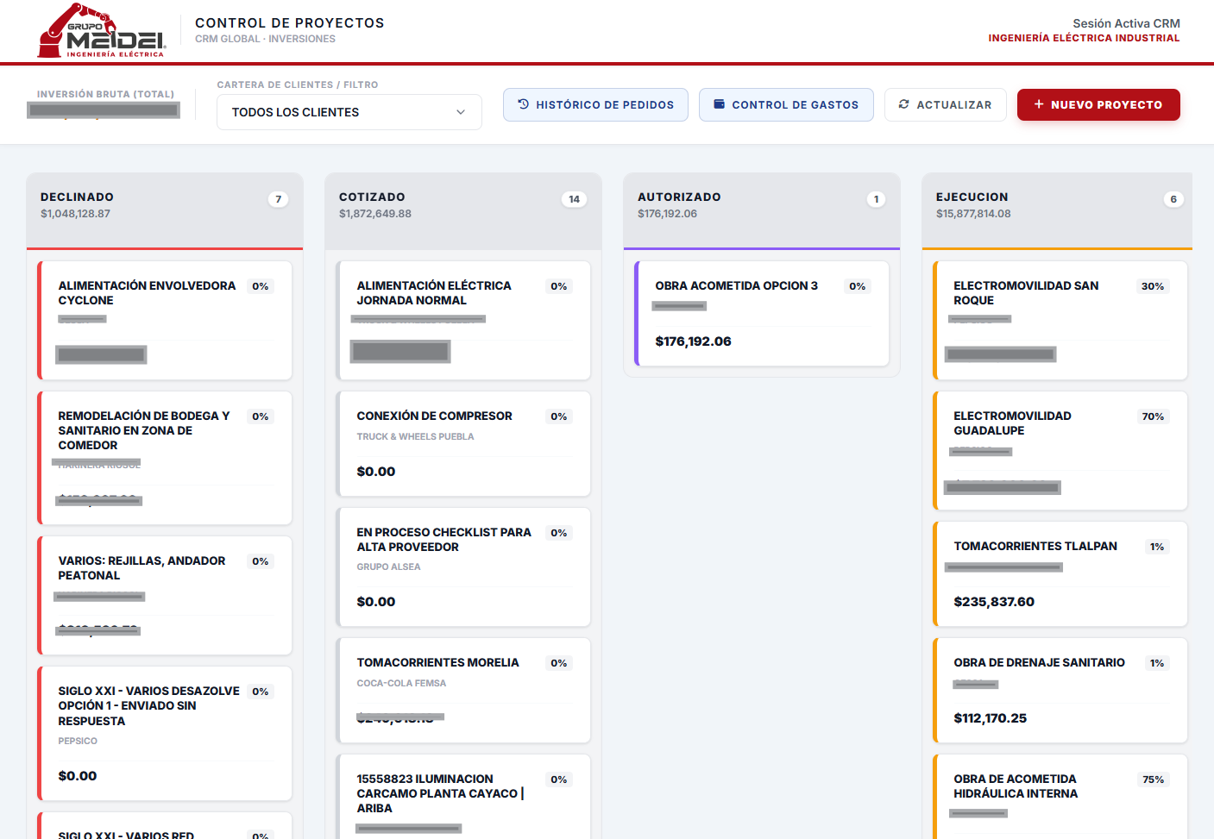This screenshot has width=1214, height=839.
Task: Click 75% progress badge on Acometida Hidráulica Interna
Action: tap(1153, 780)
